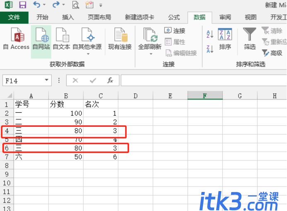Screen dimensions: 287x211
Task: Click the Name Box showing F14
Action: coord(24,80)
